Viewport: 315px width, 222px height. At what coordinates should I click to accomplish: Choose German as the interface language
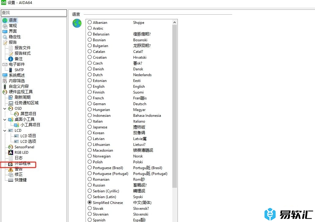(x=90, y=104)
